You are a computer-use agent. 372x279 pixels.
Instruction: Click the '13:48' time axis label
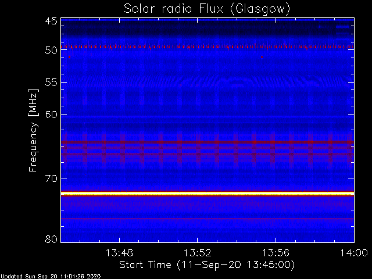(x=119, y=253)
